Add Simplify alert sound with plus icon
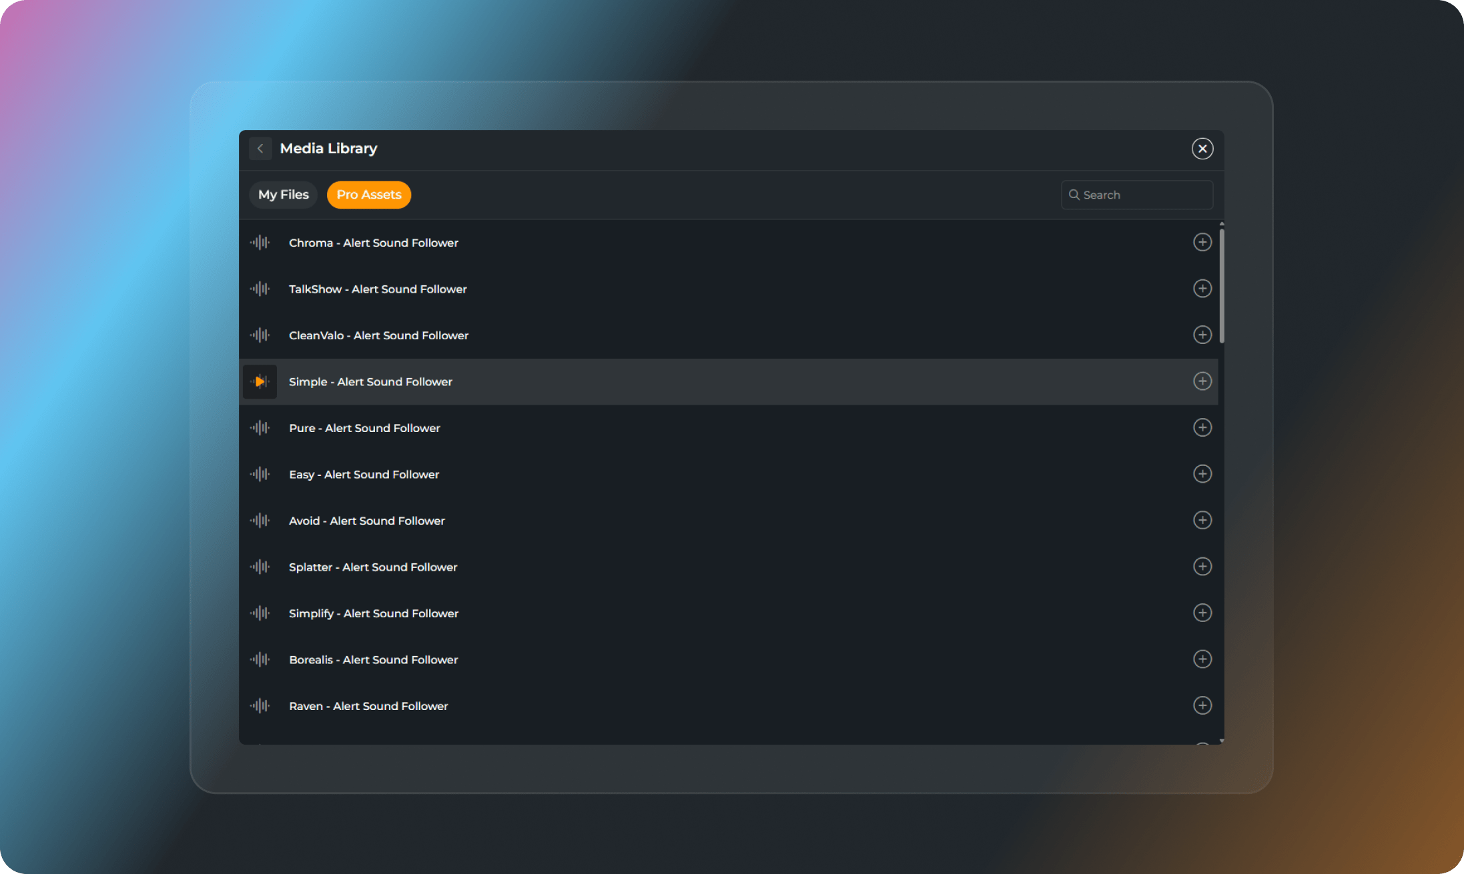 [x=1202, y=613]
